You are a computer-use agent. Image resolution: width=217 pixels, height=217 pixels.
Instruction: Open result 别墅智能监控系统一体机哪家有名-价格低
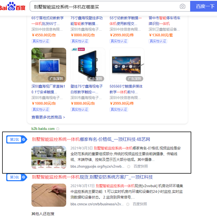point(91,139)
